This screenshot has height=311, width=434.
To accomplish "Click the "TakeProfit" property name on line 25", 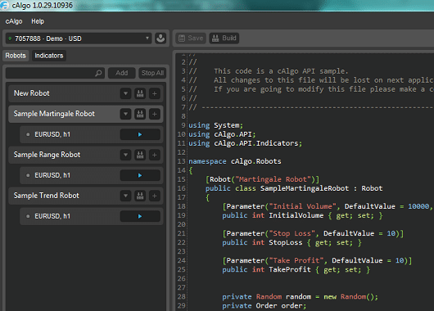I will point(290,269).
